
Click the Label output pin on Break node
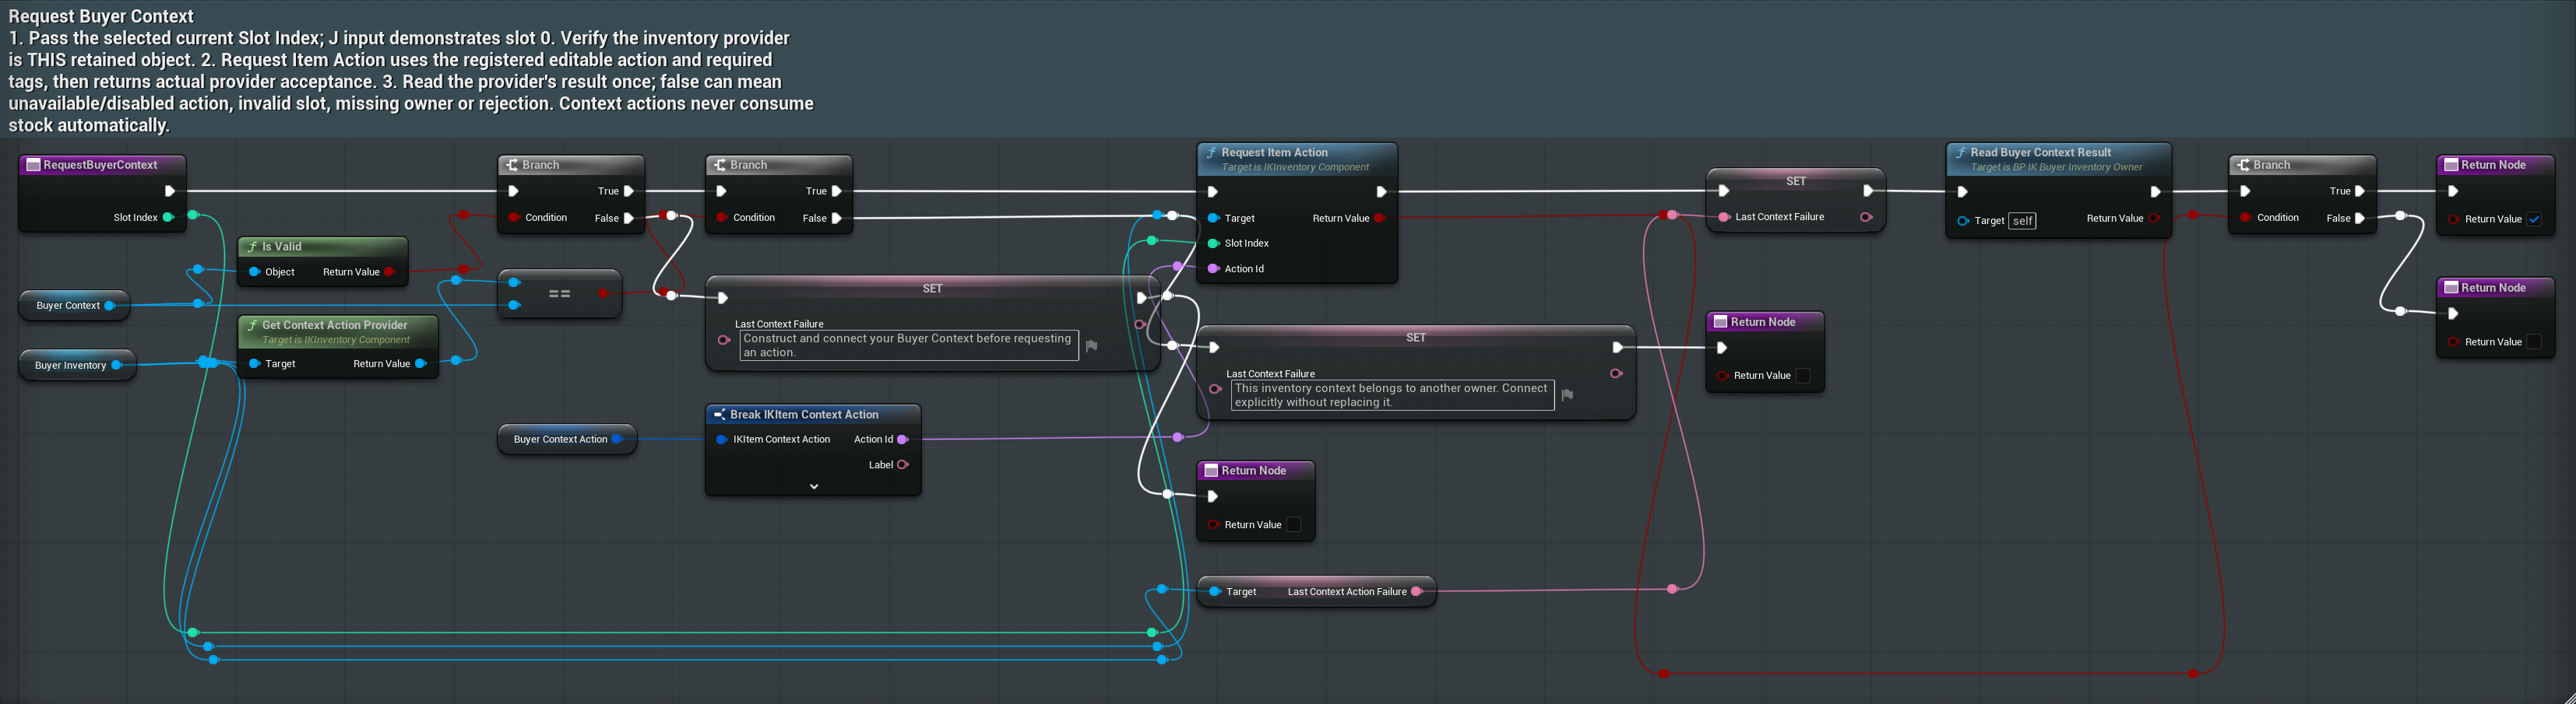tap(902, 464)
